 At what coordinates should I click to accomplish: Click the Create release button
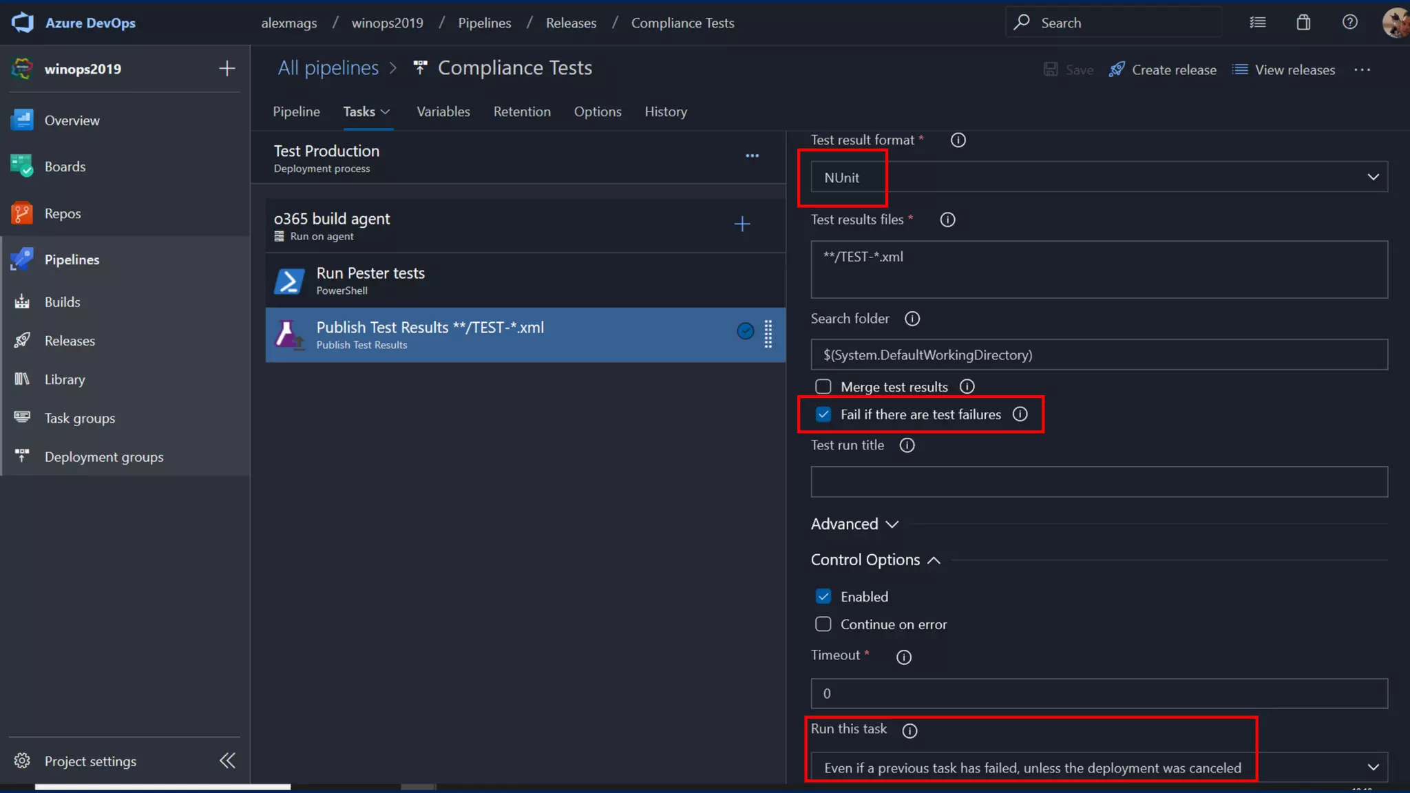tap(1162, 70)
